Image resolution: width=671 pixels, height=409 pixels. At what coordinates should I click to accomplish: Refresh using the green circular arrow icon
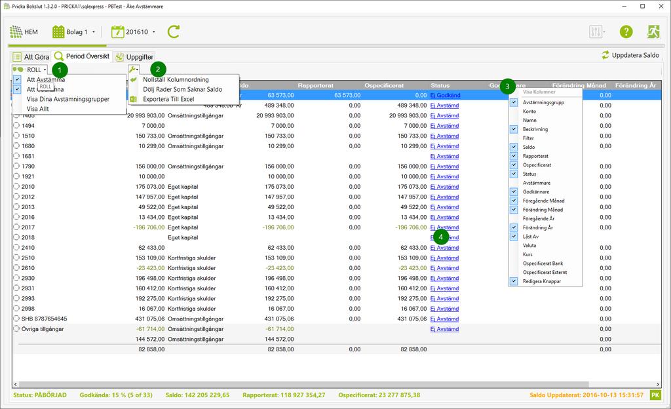pyautogui.click(x=173, y=31)
